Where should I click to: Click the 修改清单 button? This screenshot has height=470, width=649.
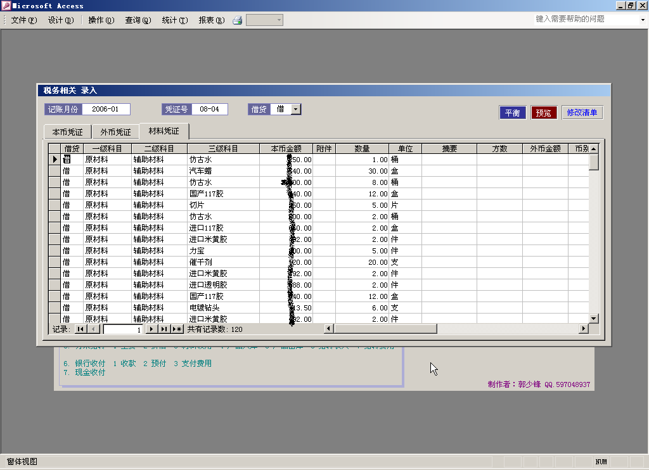[x=582, y=113]
